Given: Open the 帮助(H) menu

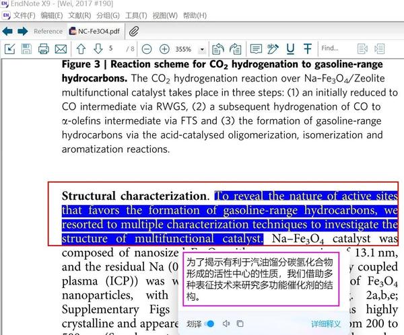Looking at the screenshot, I should click(x=195, y=15).
